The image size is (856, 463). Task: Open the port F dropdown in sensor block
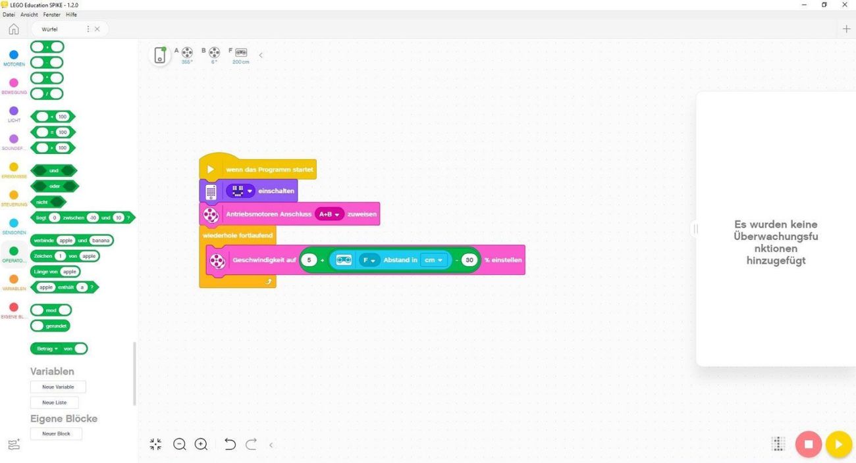[x=369, y=260]
